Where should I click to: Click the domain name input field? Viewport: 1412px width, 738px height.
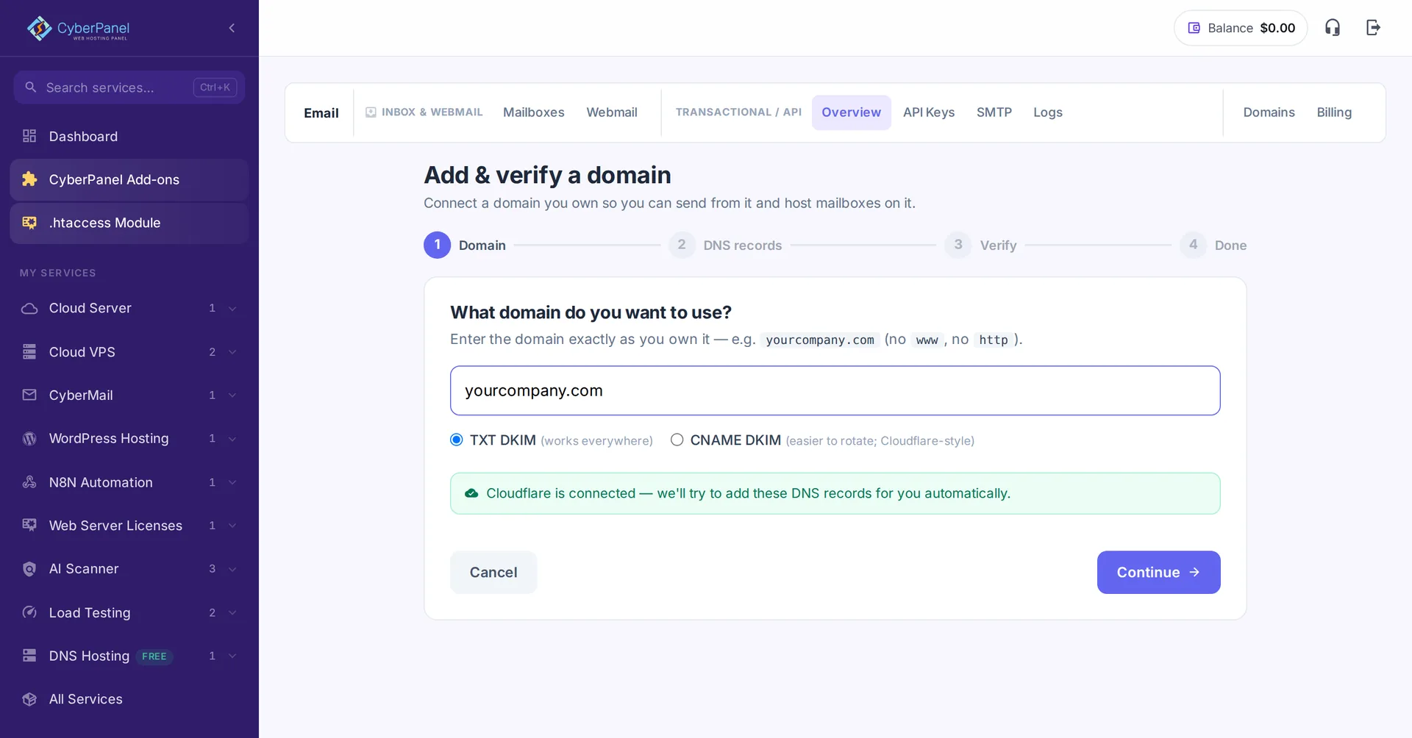835,390
